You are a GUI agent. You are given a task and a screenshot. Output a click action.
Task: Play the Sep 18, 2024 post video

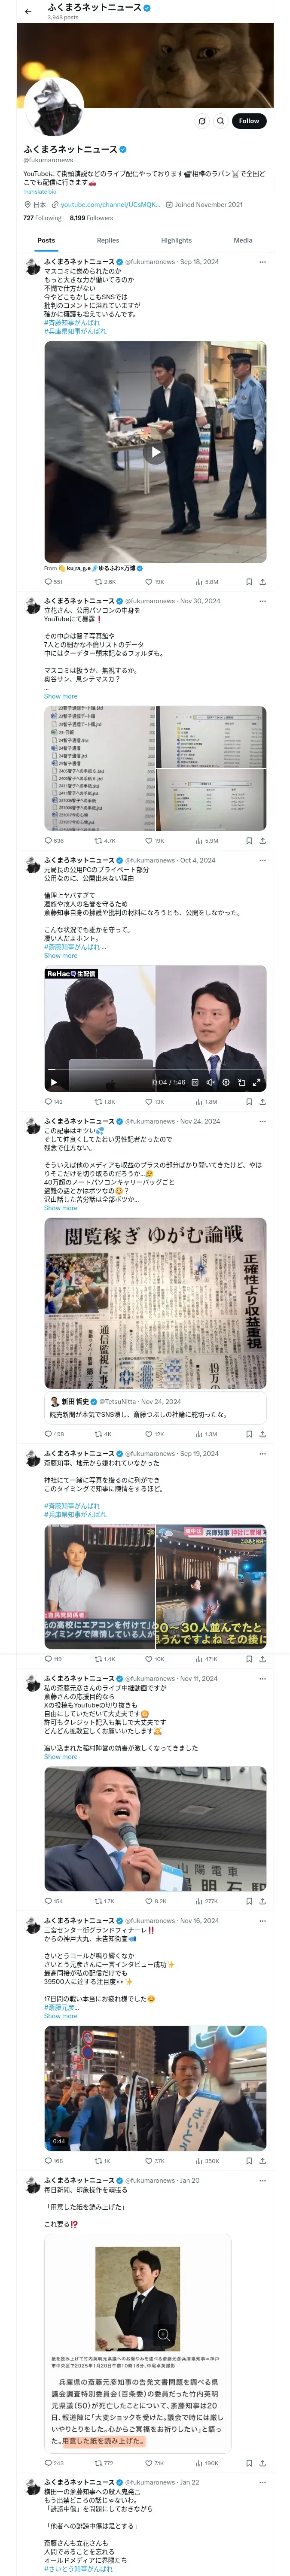[155, 452]
